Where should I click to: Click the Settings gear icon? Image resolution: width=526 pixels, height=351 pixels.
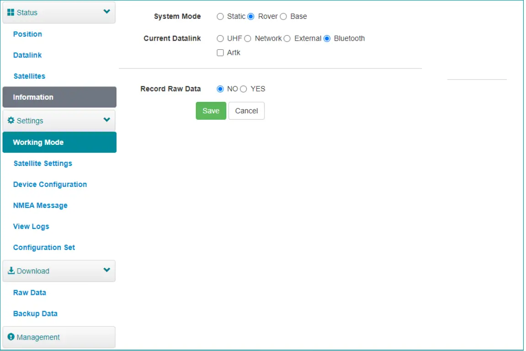pos(11,121)
